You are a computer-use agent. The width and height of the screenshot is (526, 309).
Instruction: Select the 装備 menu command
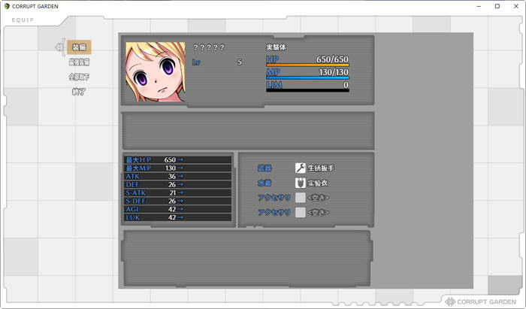(79, 47)
